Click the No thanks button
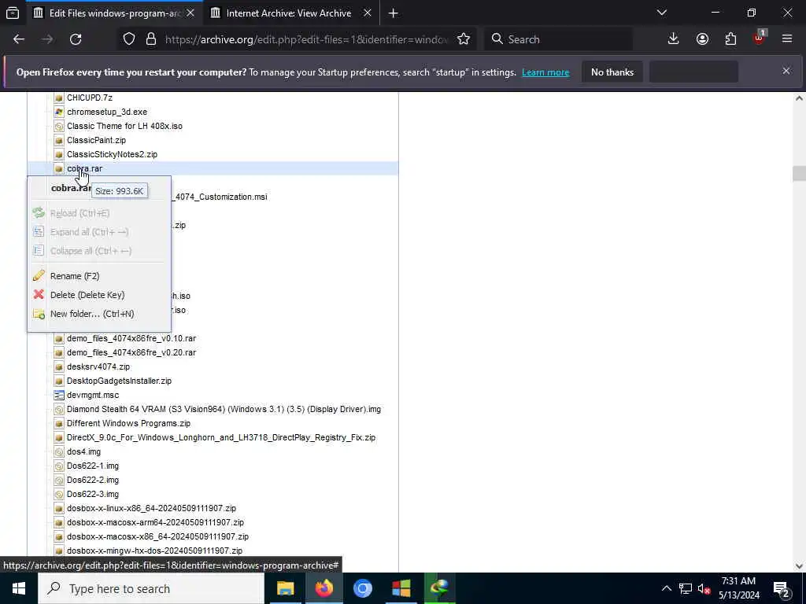 pos(612,72)
